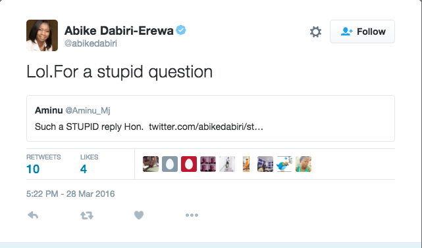The height and width of the screenshot is (248, 422).
Task: Open Aminu's profile from quoted tweet
Action: (49, 110)
